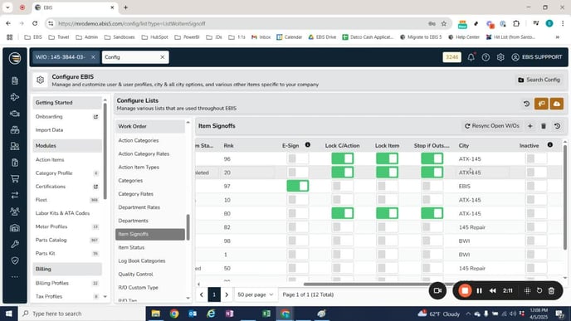
Task: Close the Config tab
Action: pyautogui.click(x=163, y=57)
